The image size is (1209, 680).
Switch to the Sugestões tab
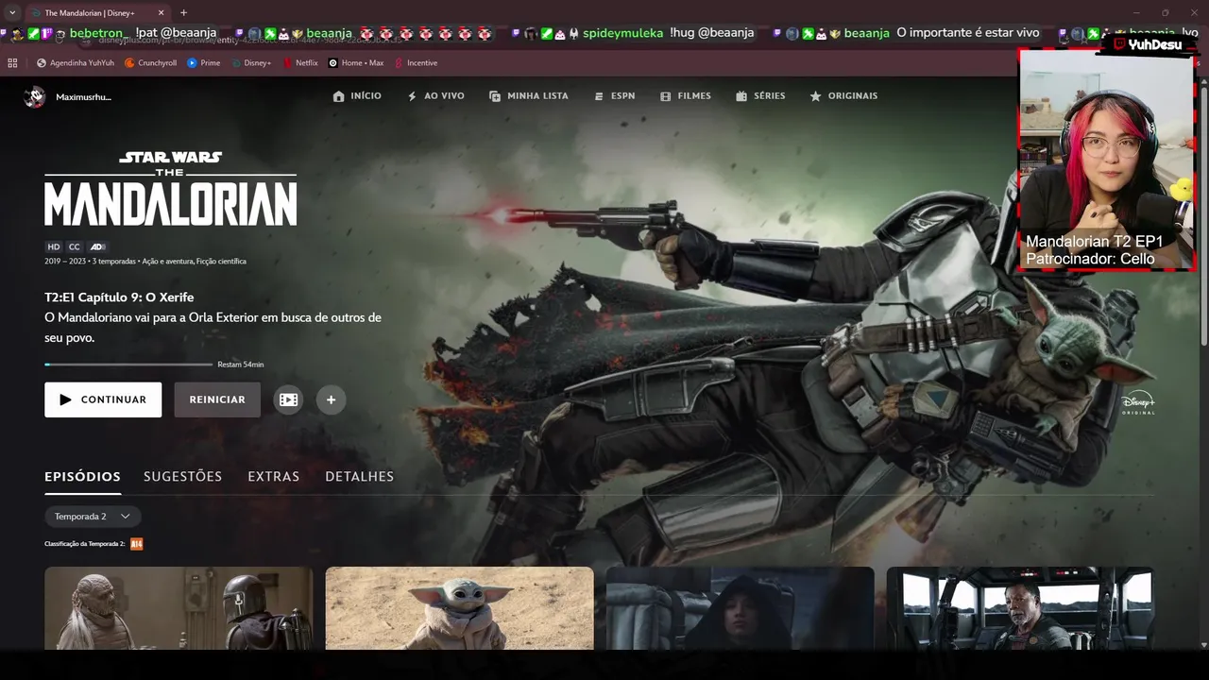tap(182, 476)
